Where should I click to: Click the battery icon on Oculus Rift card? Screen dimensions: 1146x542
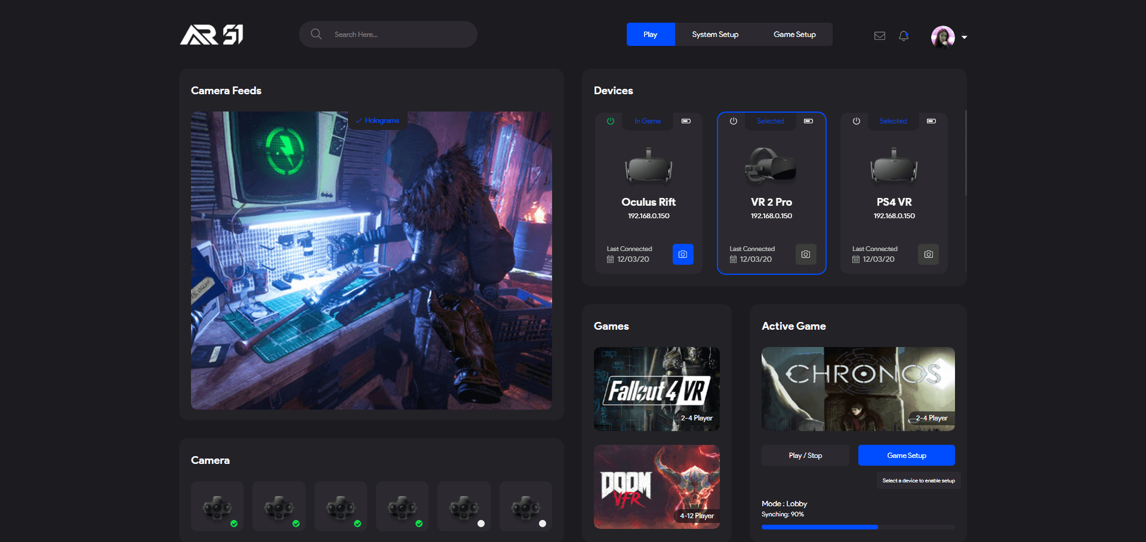point(686,121)
